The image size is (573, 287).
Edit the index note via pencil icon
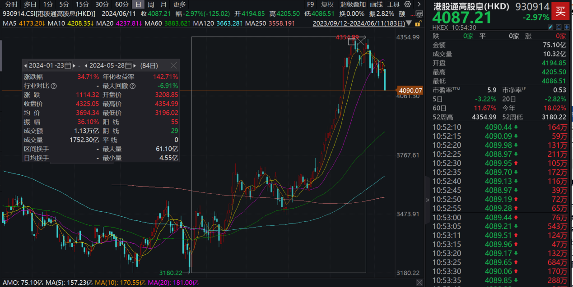click(x=550, y=27)
